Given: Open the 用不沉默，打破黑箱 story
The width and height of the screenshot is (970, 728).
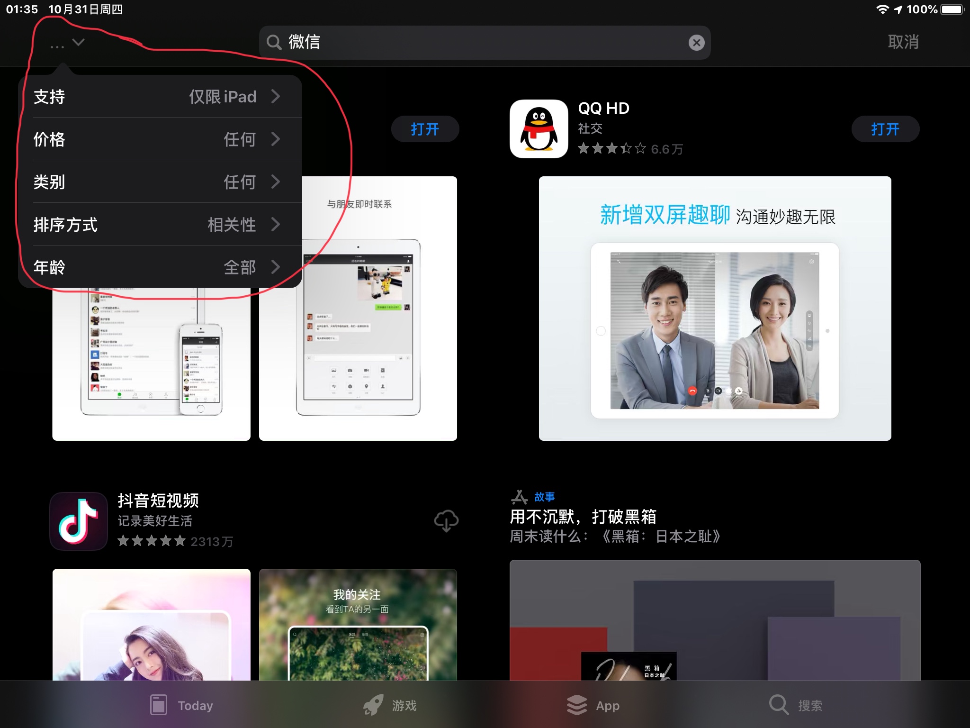Looking at the screenshot, I should [583, 517].
